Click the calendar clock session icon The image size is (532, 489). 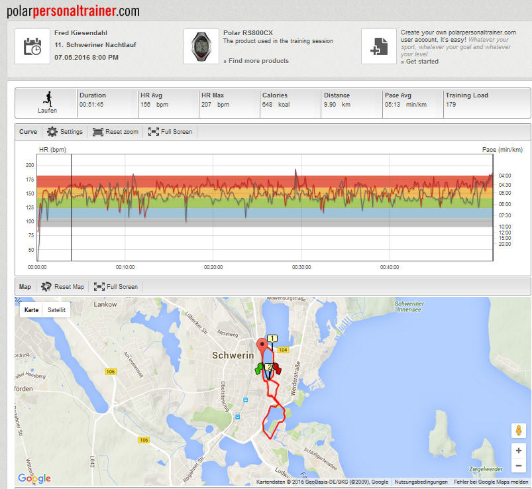32,46
